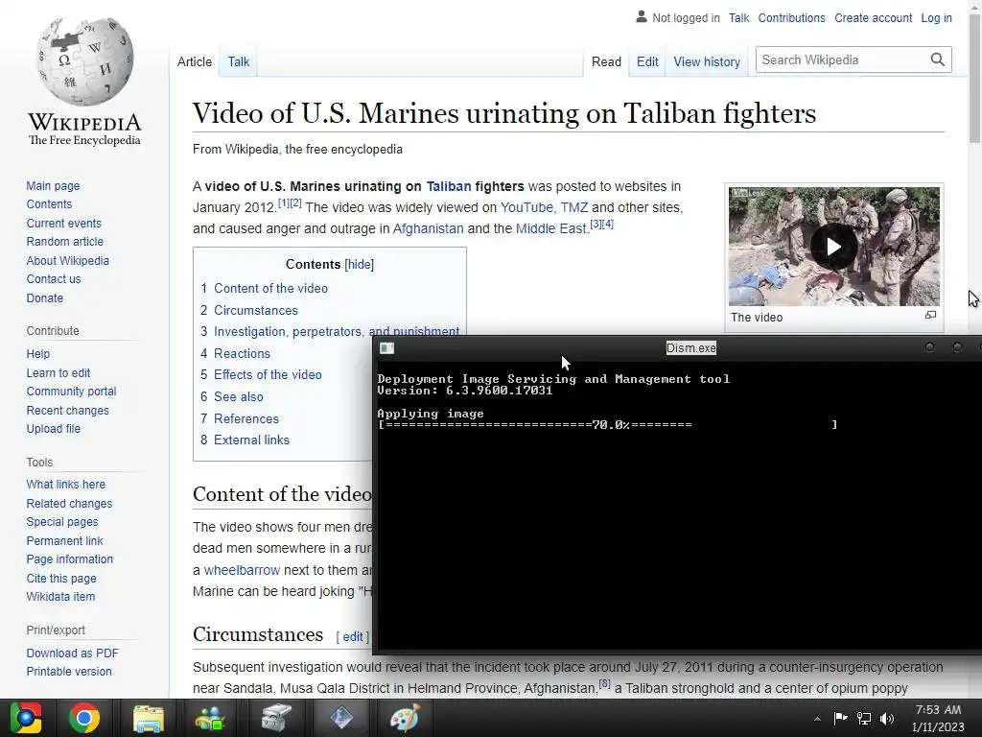The width and height of the screenshot is (982, 737).
Task: Open What links here link
Action: (66, 484)
